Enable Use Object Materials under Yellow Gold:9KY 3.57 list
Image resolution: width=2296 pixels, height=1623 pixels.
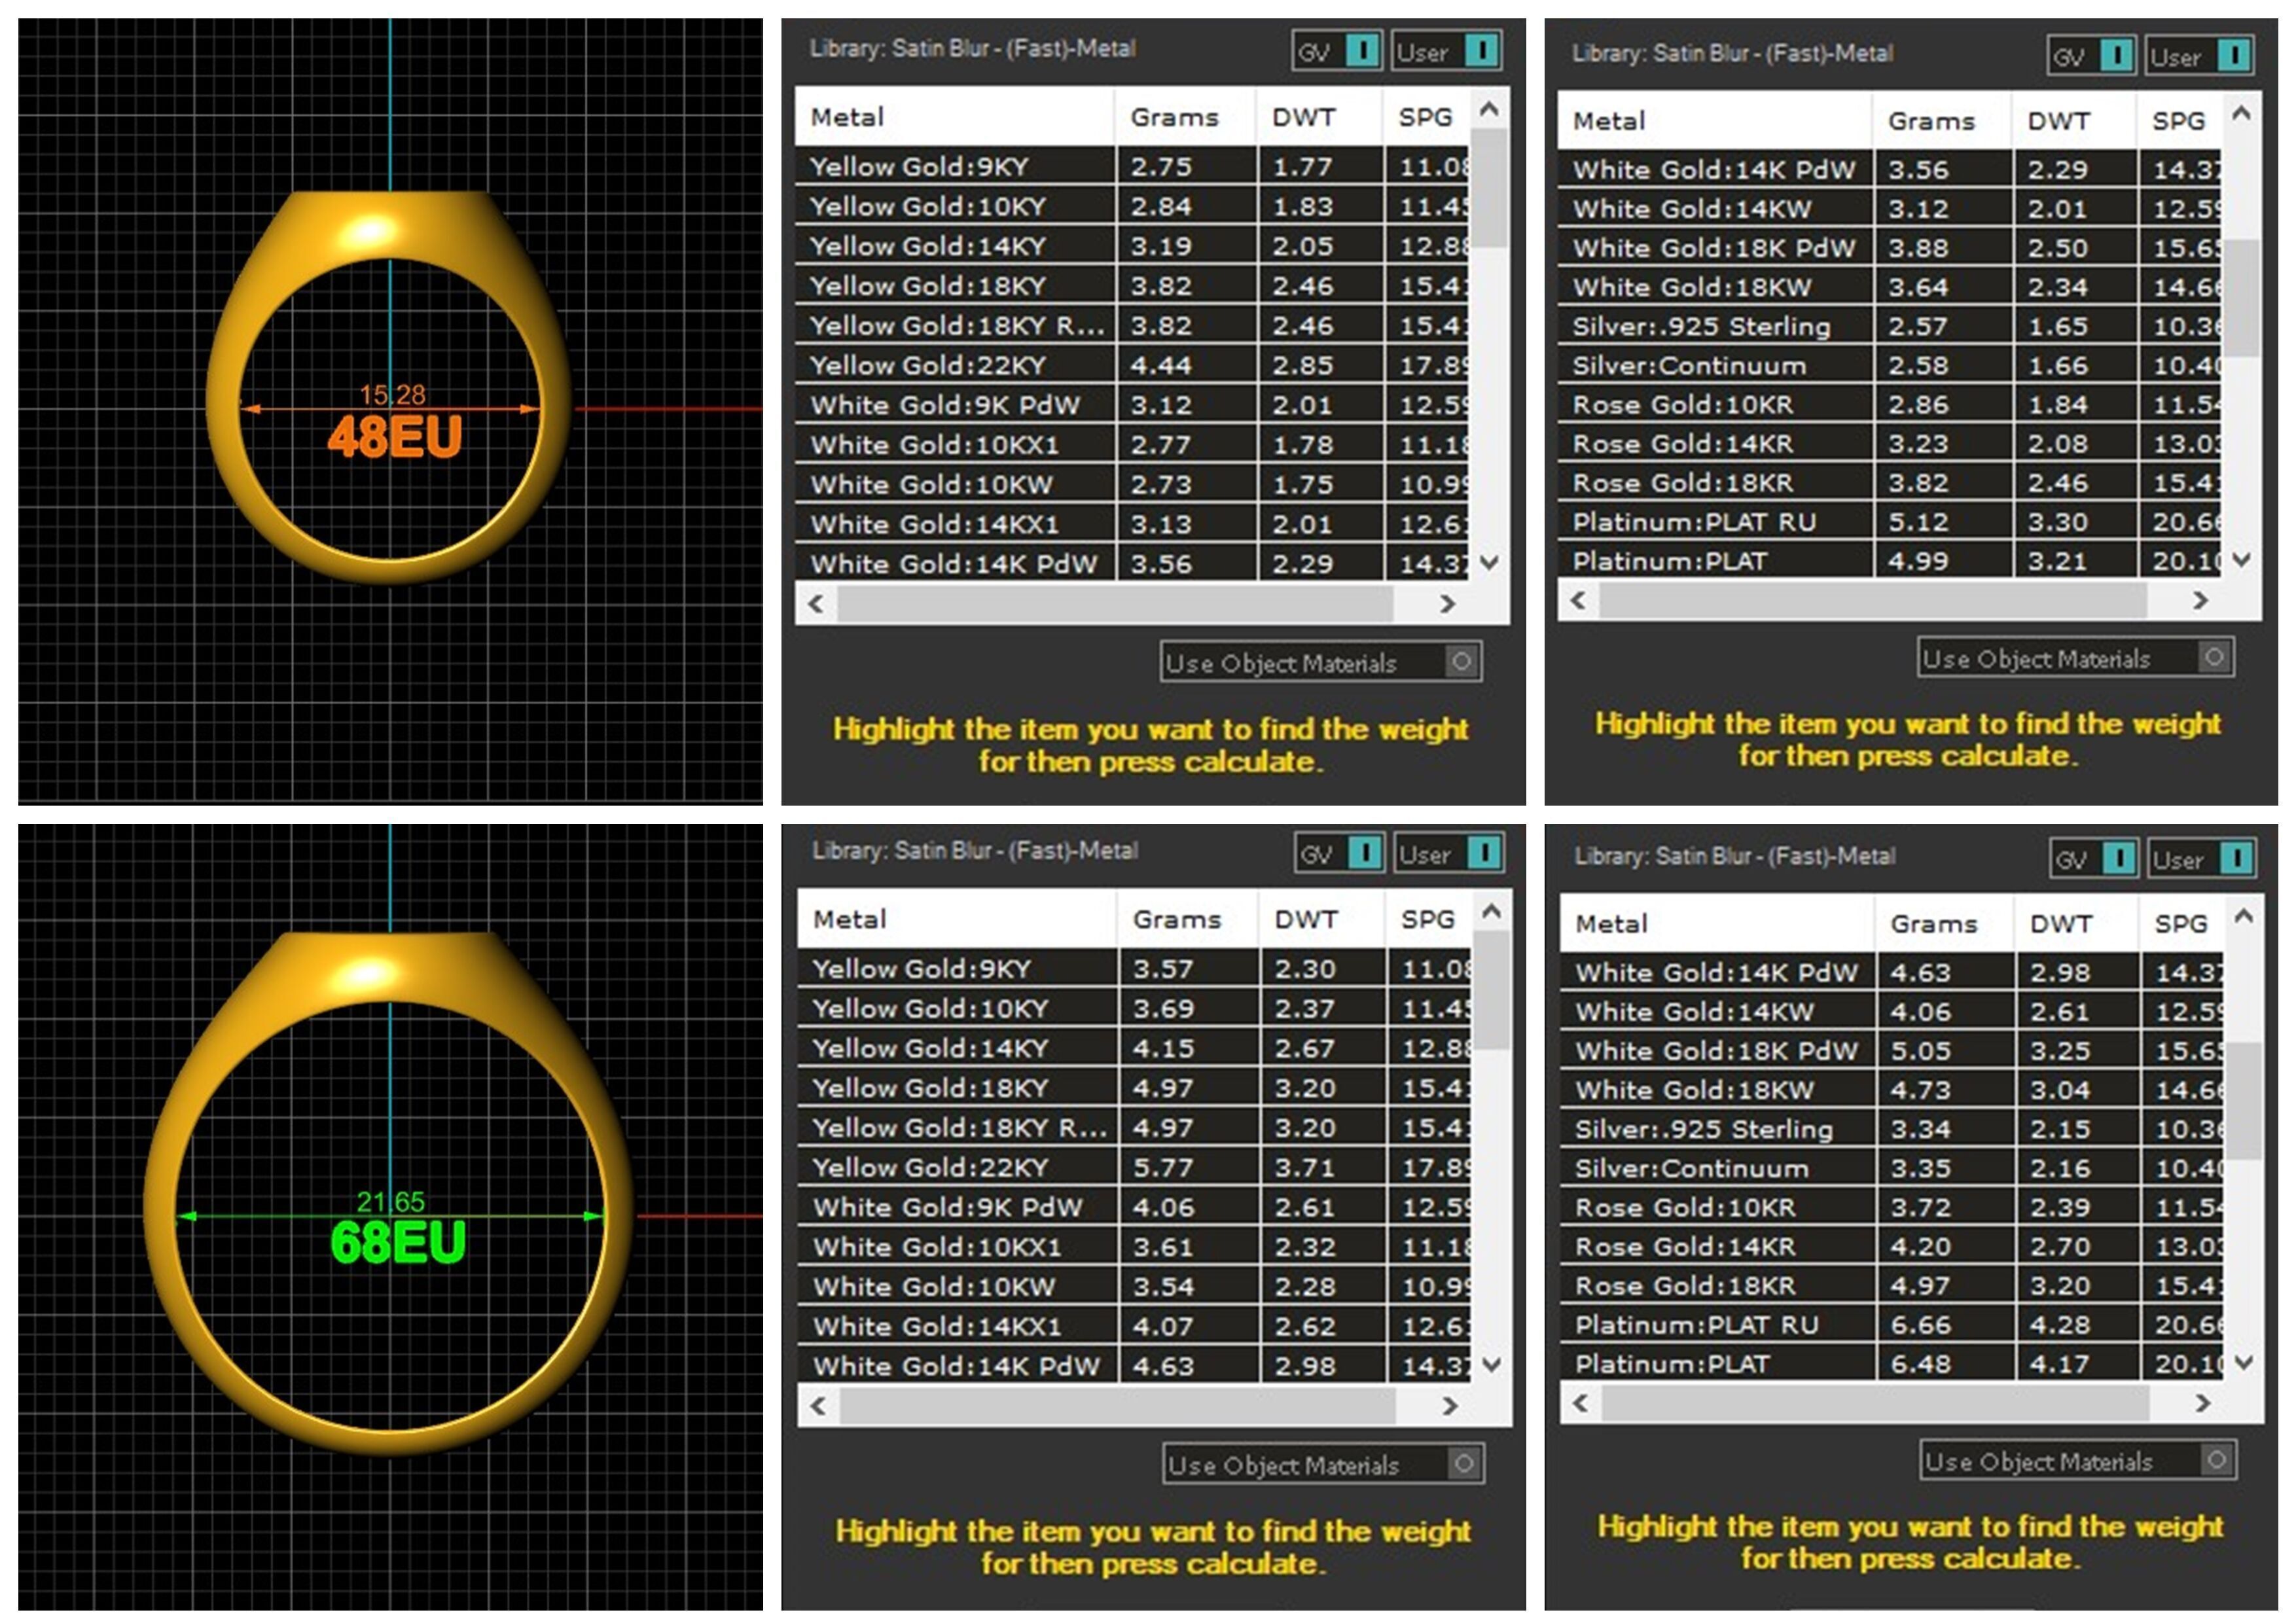(1463, 1464)
